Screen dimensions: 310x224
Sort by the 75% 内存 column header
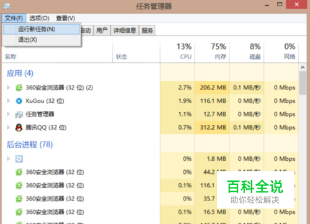(x=212, y=52)
